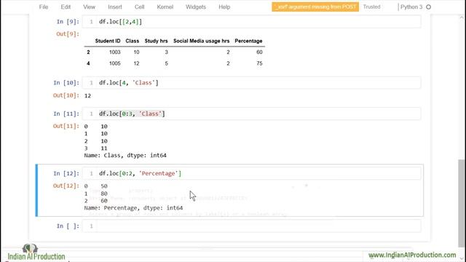Click the Percentage column header
This screenshot has width=466, height=262.
(248, 41)
